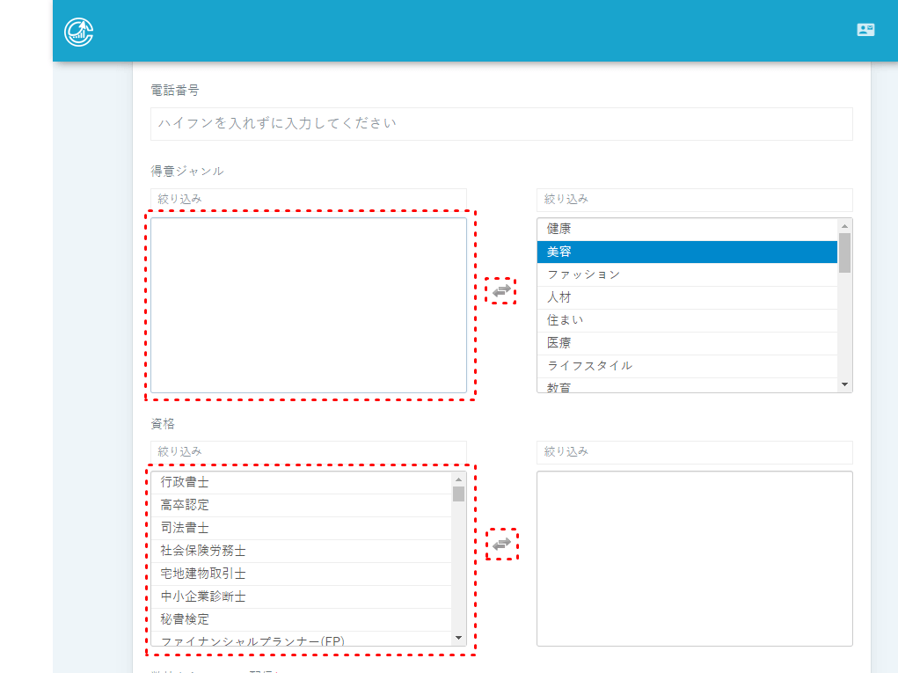Image resolution: width=898 pixels, height=673 pixels.
Task: Click up arrow of qualification list scrollbar
Action: point(458,479)
